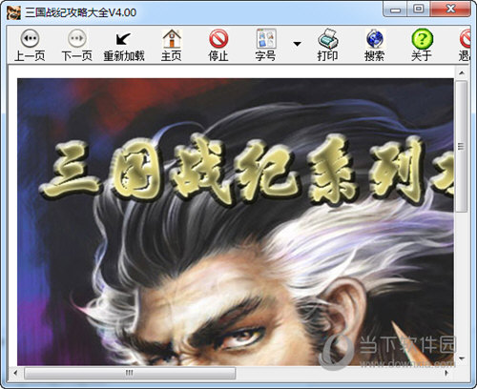Click the vertical scrollbar down arrow
Image resolution: width=477 pixels, height=389 pixels.
click(462, 358)
